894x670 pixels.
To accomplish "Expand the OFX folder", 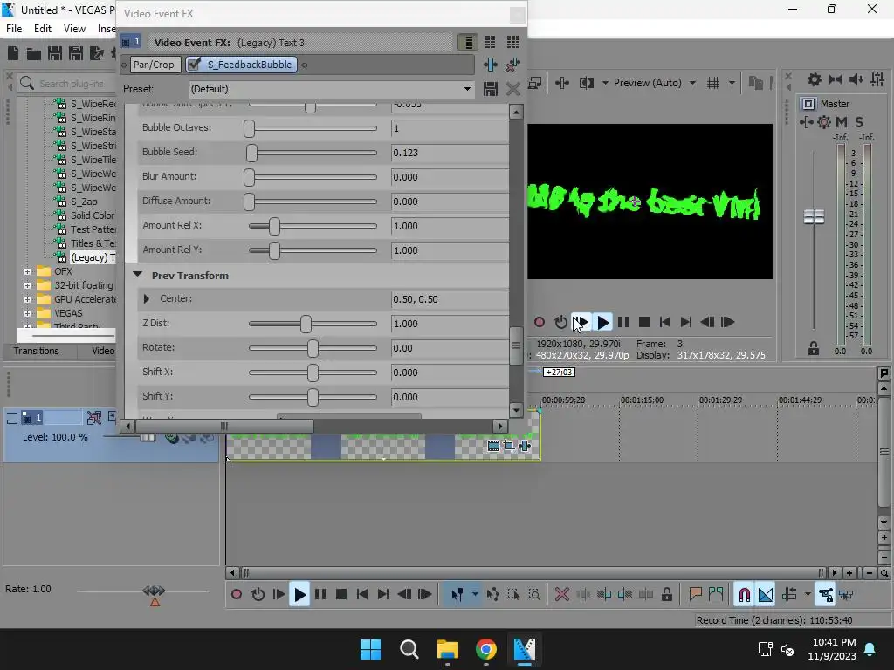I will click(27, 271).
